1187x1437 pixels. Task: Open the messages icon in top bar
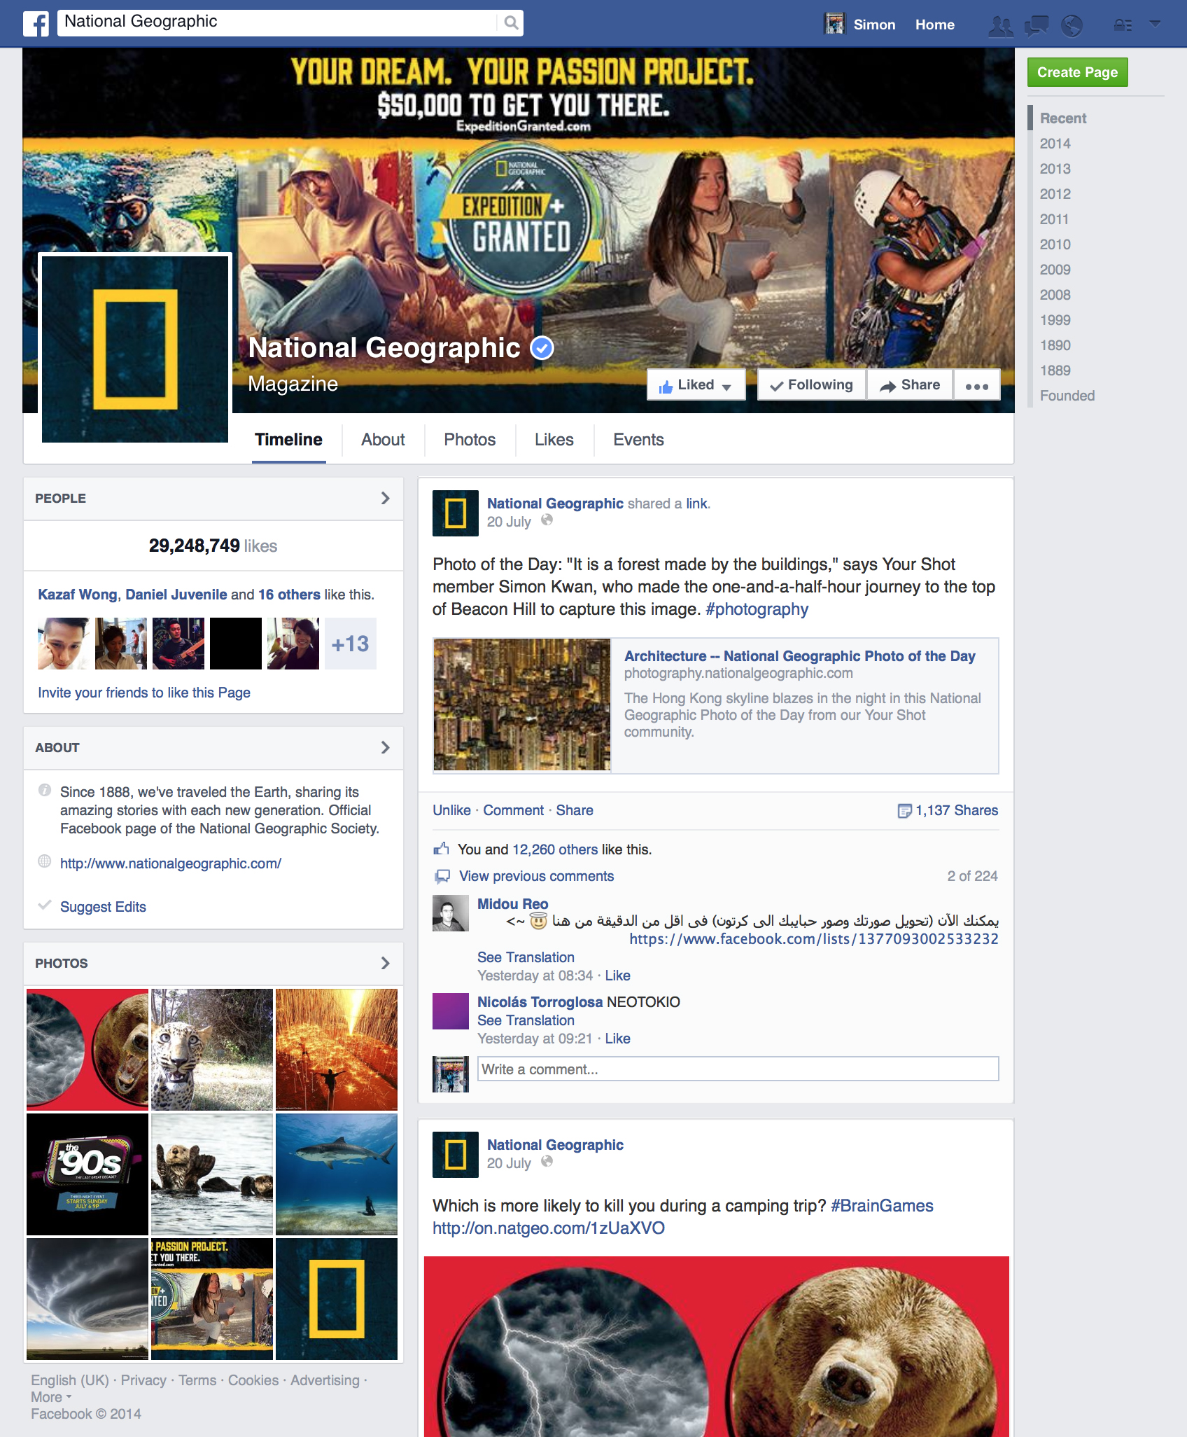pos(1037,25)
